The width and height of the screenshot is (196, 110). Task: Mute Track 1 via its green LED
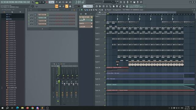[x=105, y=20]
